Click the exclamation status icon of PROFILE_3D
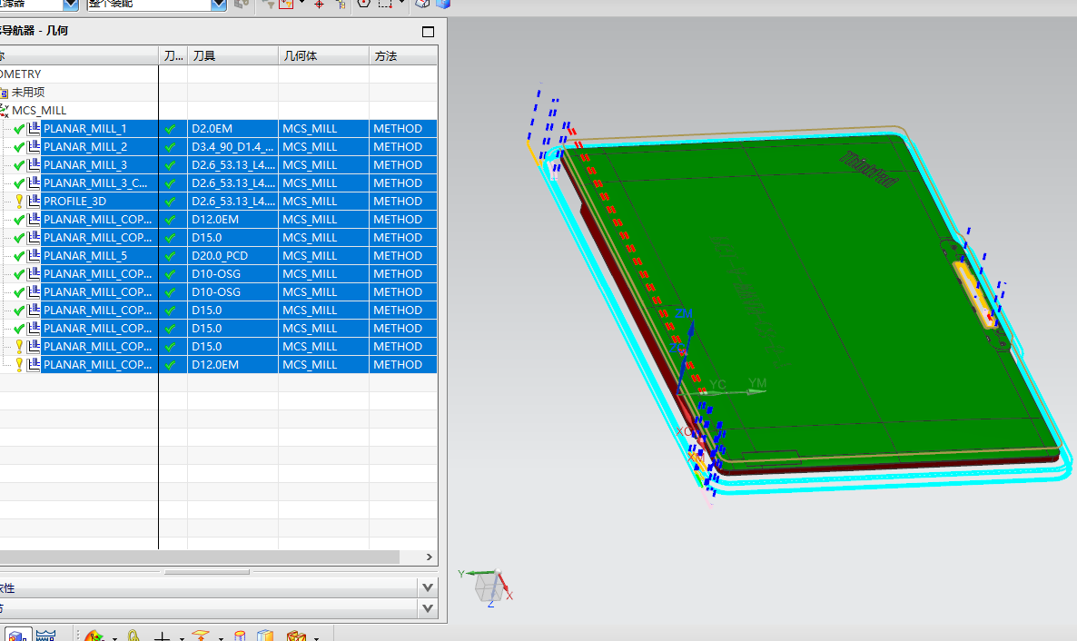The width and height of the screenshot is (1077, 641). 19,202
